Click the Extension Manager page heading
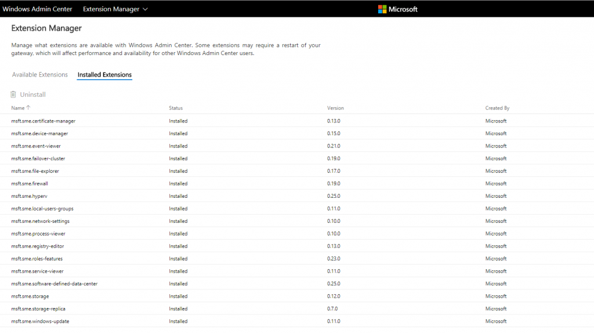 point(46,28)
